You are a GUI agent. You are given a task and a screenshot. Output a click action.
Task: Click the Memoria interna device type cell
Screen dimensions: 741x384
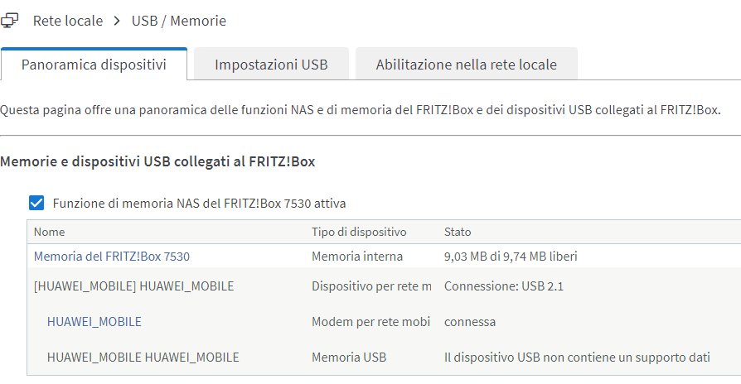pos(357,257)
